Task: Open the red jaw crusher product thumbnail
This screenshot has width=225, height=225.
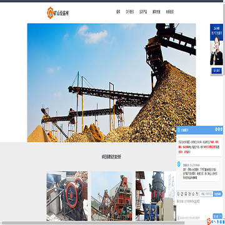Action: tap(67, 196)
